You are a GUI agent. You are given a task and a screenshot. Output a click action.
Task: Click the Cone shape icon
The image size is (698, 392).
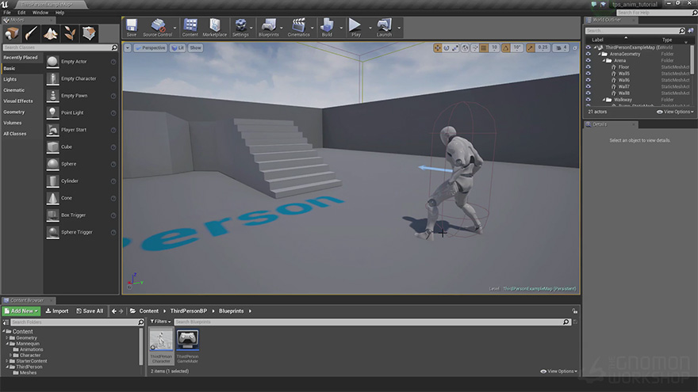click(52, 198)
